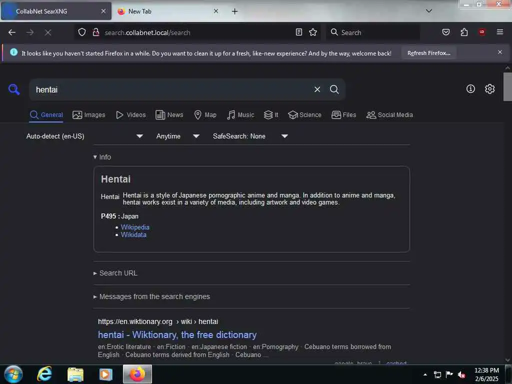The image size is (512, 384).
Task: Select the Map search category
Action: 205,115
